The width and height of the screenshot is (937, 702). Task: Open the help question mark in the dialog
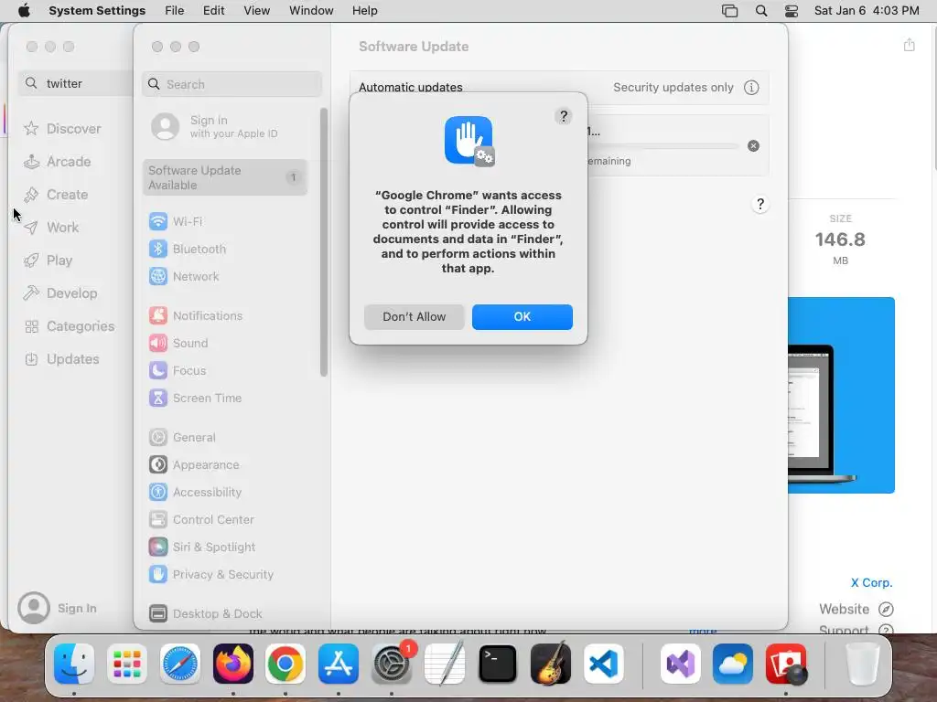(563, 116)
